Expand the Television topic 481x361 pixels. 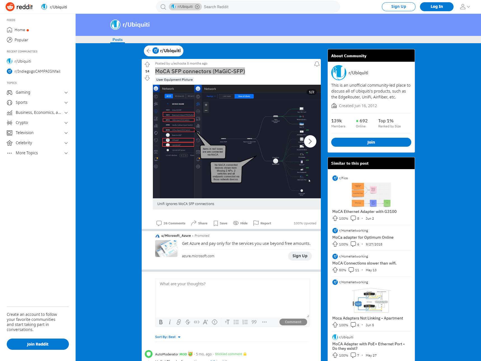(x=38, y=133)
